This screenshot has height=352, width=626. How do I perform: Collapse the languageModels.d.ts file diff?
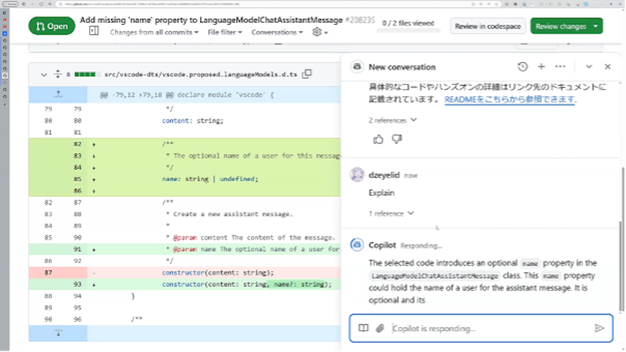(44, 75)
